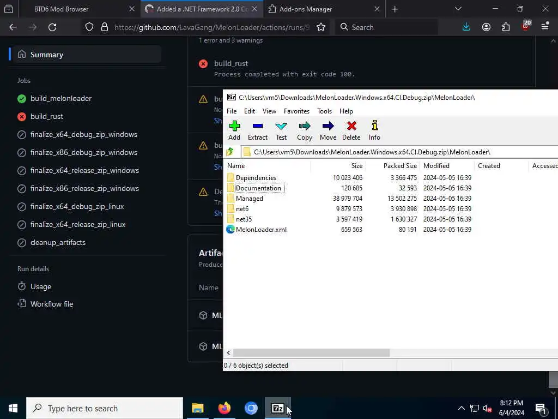The width and height of the screenshot is (558, 419).
Task: Run Test on archive in 7-Zip
Action: tap(281, 130)
